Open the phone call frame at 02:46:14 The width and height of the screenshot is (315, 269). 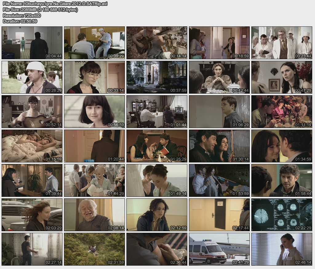[282, 249]
